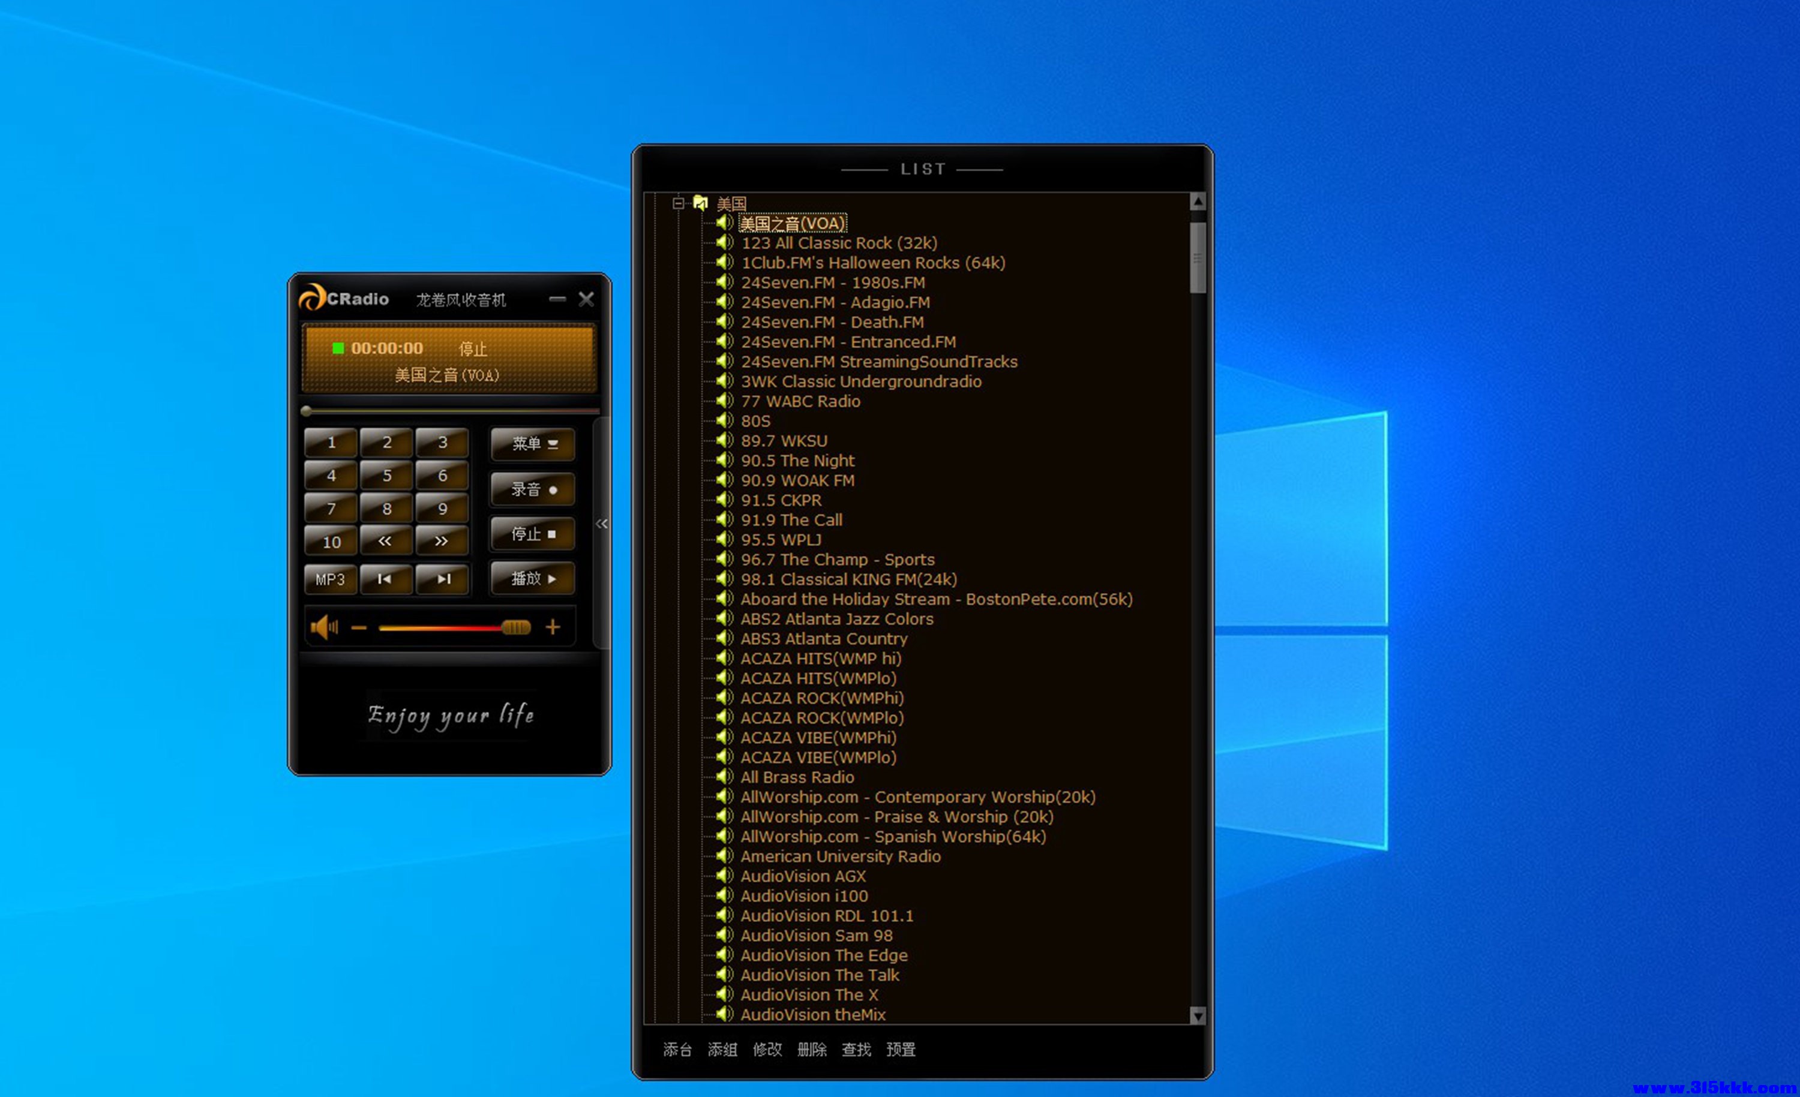1800x1097 pixels.
Task: Click speaker icon beside 77 WABC Radio
Action: pyautogui.click(x=724, y=401)
